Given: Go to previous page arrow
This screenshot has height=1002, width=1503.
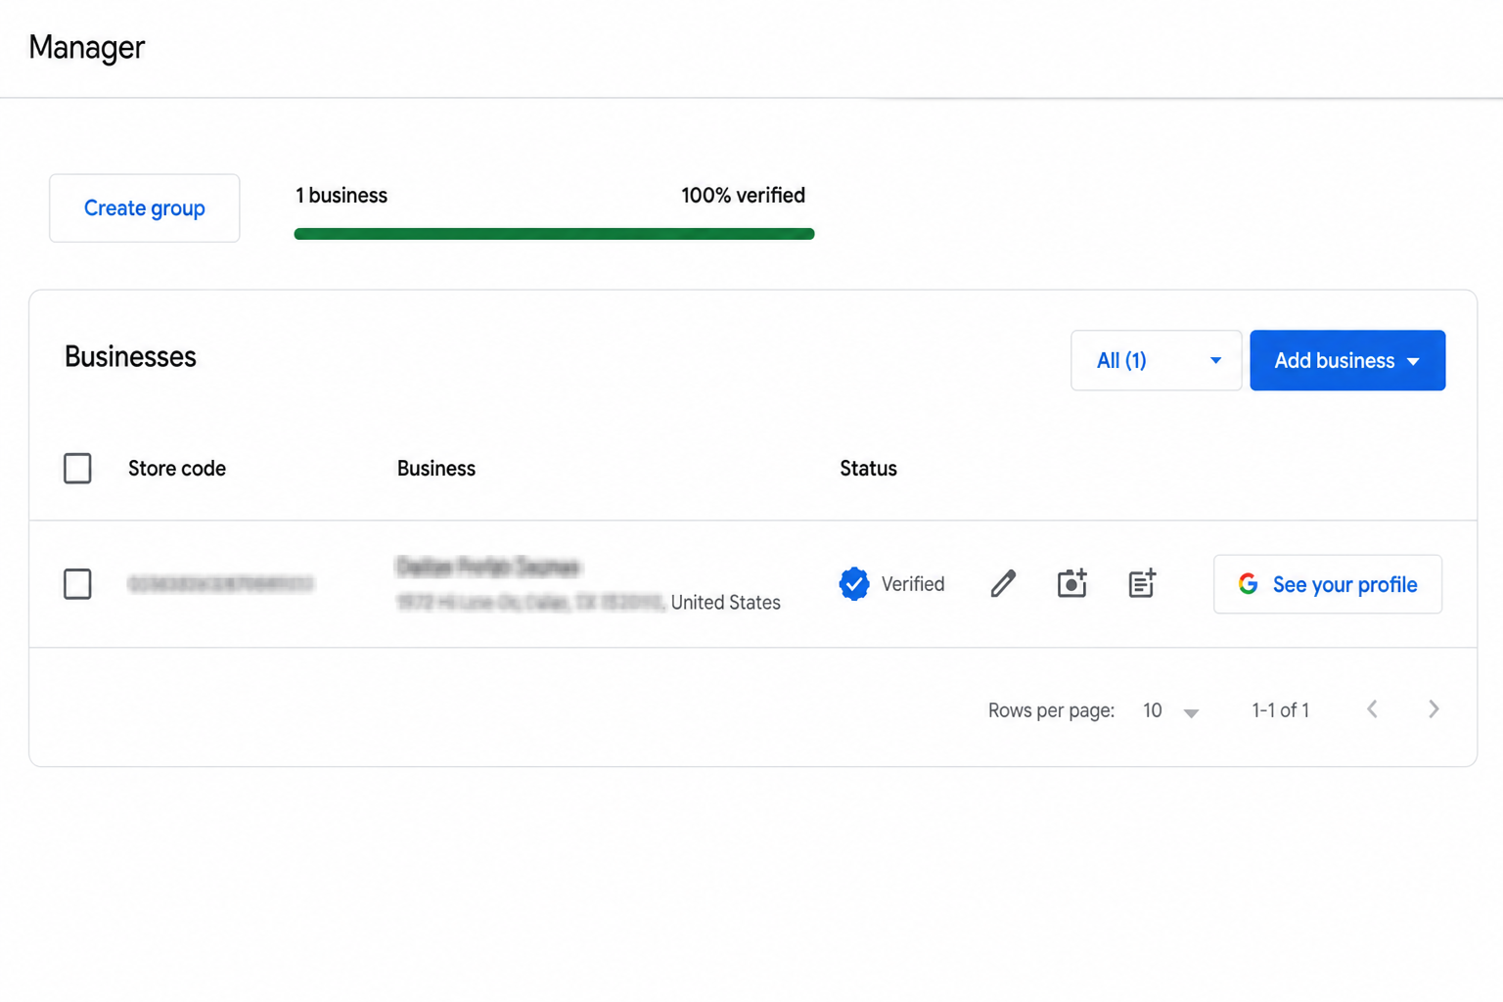Looking at the screenshot, I should tap(1373, 709).
